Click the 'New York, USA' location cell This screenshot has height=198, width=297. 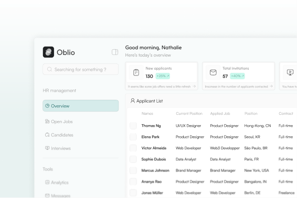(x=257, y=170)
